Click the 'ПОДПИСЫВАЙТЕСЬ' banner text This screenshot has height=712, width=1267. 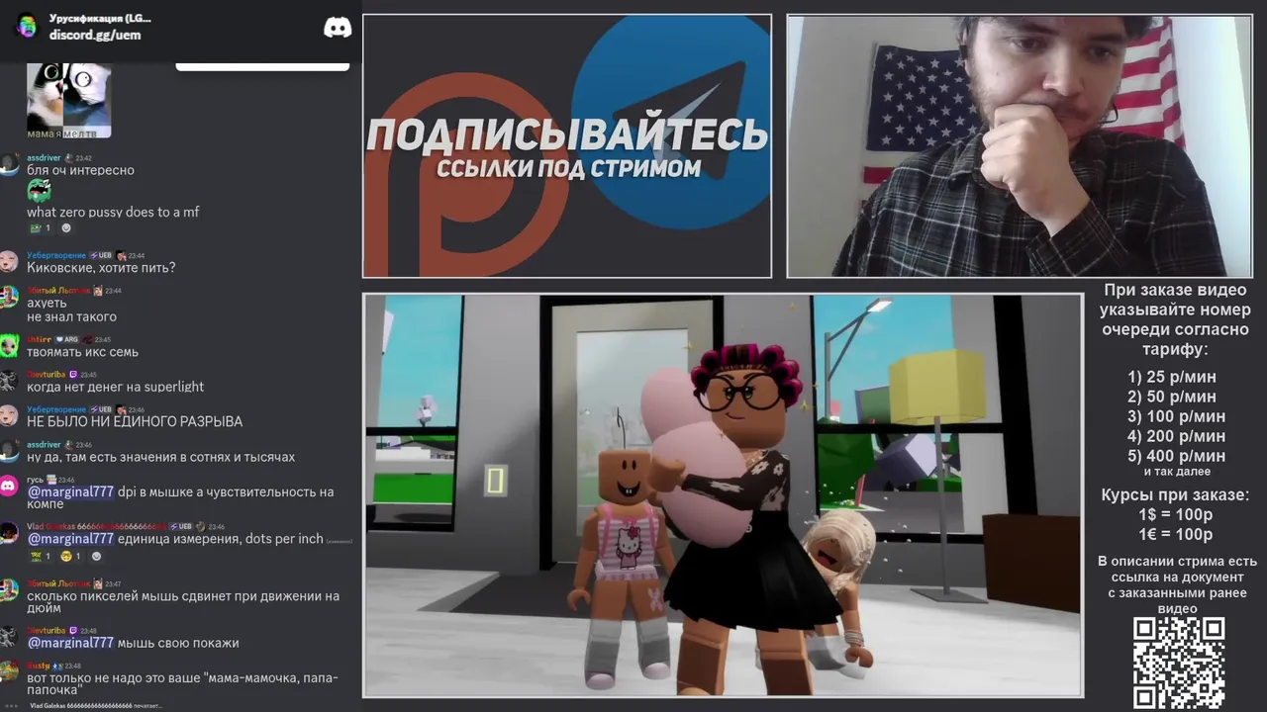567,135
